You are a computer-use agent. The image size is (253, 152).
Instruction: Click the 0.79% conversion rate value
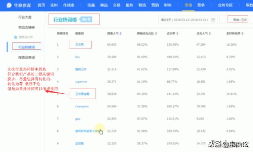(231, 57)
